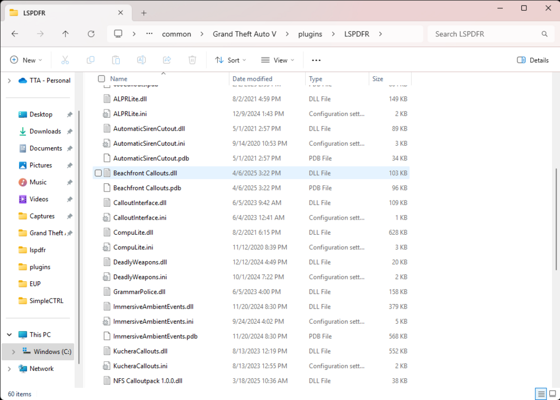
Task: Switch to large thumbnails view in the status bar
Action: (x=552, y=394)
